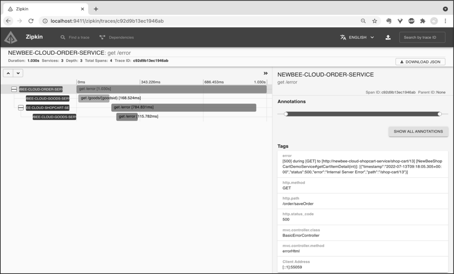
Task: Click the ABP adblock extension icon
Action: (x=411, y=21)
